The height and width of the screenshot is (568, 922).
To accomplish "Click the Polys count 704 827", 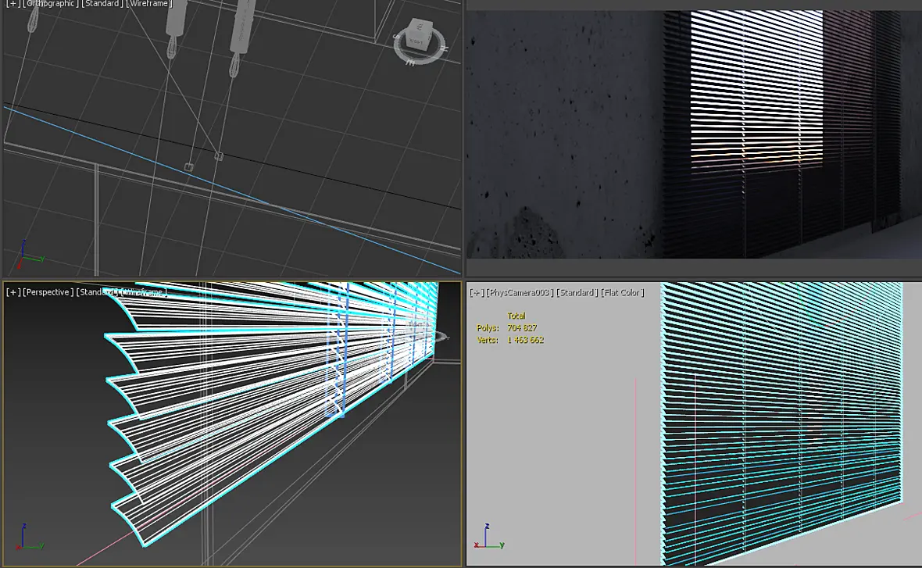I will (522, 328).
